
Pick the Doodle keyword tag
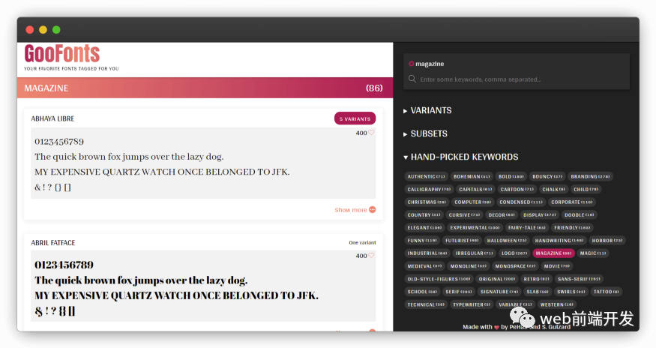coord(580,214)
